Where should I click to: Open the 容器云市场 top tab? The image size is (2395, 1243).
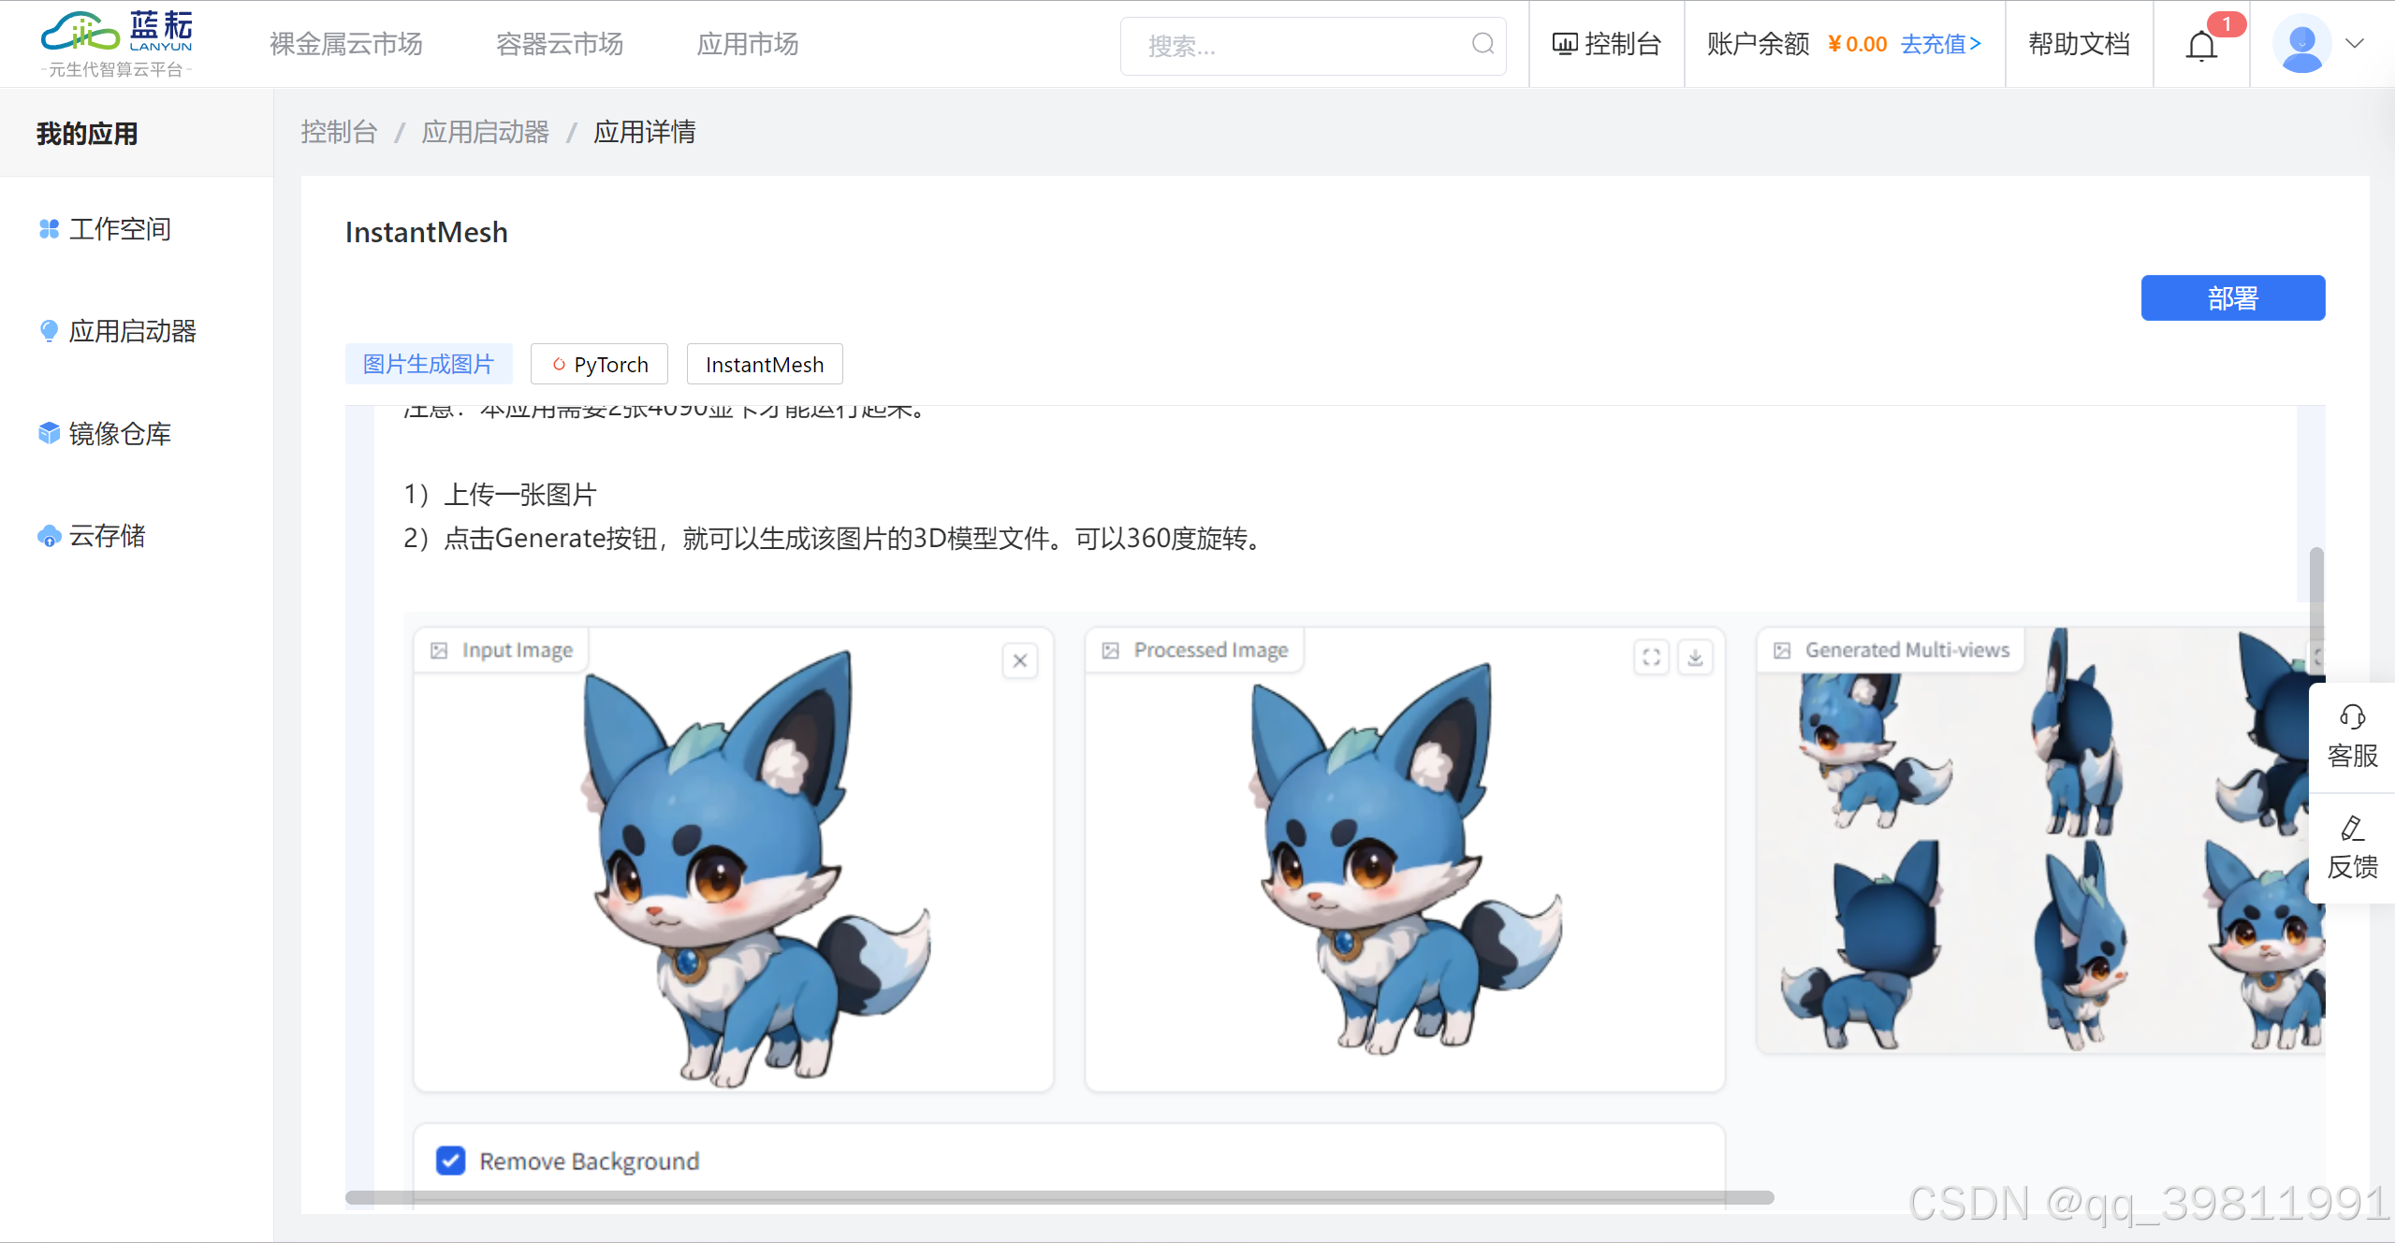(x=559, y=44)
